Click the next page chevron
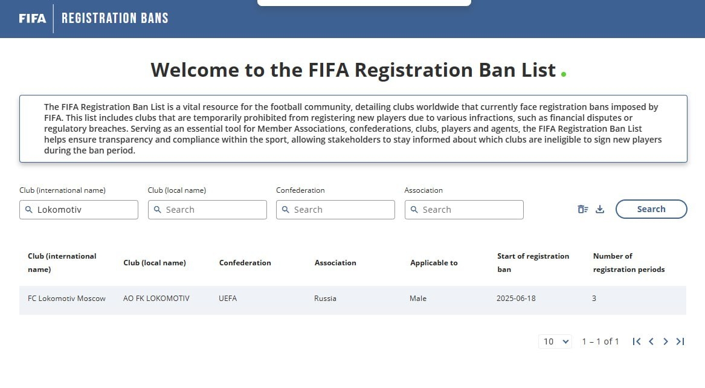The image size is (705, 388). point(665,341)
